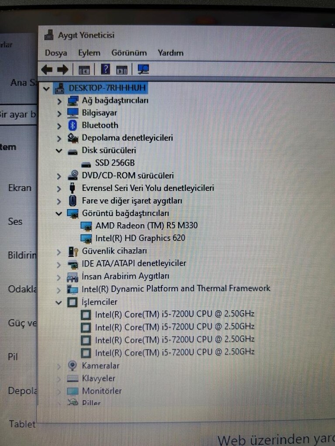Click the IDE ATA/ATAPI controller icon
Screen dimensions: 335x446
pos(73,264)
